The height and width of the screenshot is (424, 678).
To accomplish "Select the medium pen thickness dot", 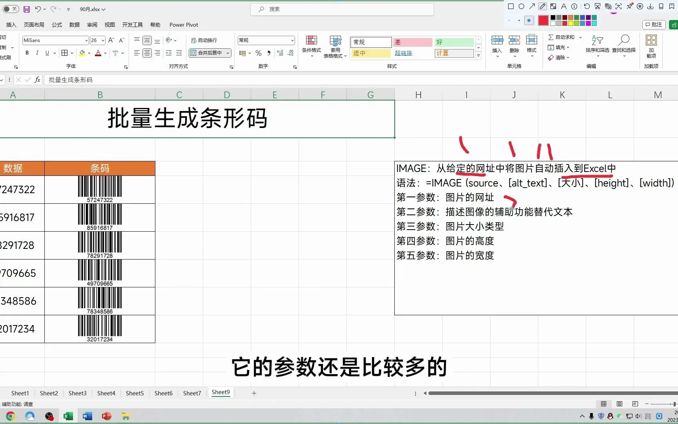I will pyautogui.click(x=519, y=20).
